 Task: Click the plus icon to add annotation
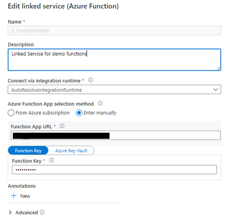pos(14,196)
